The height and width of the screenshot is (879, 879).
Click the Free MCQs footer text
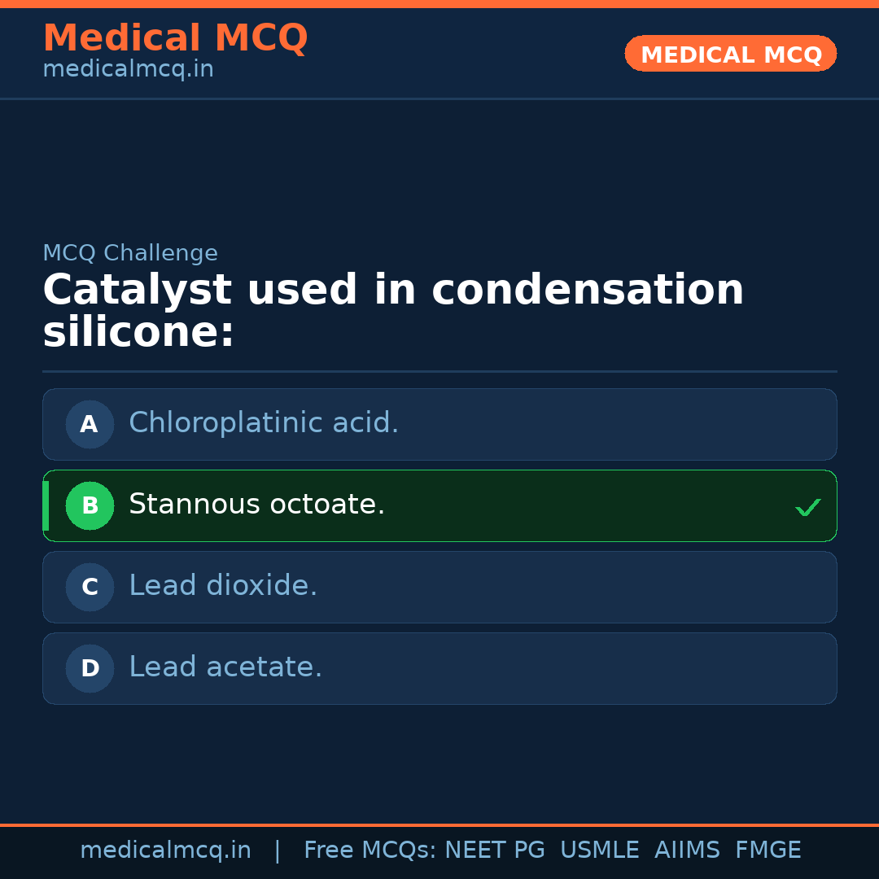370,851
